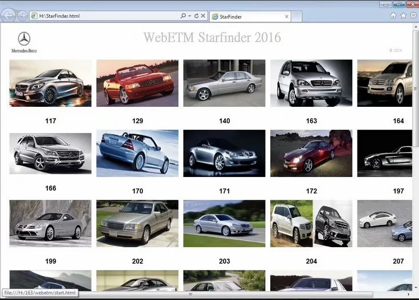
Task: Click the search magnifier in address bar
Action: 183,16
